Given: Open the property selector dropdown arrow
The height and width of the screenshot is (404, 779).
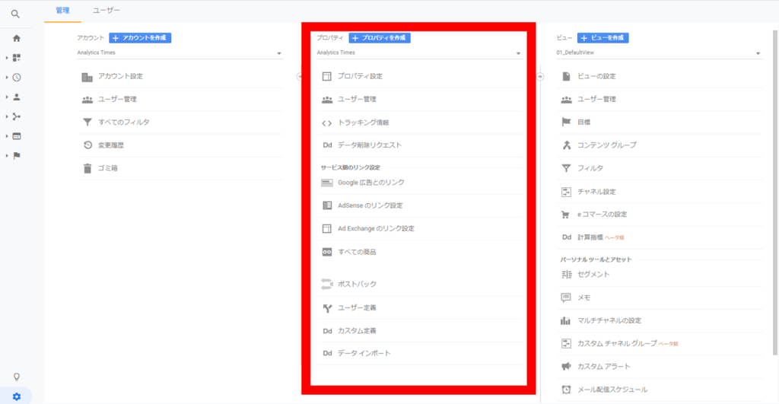Looking at the screenshot, I should click(x=518, y=53).
